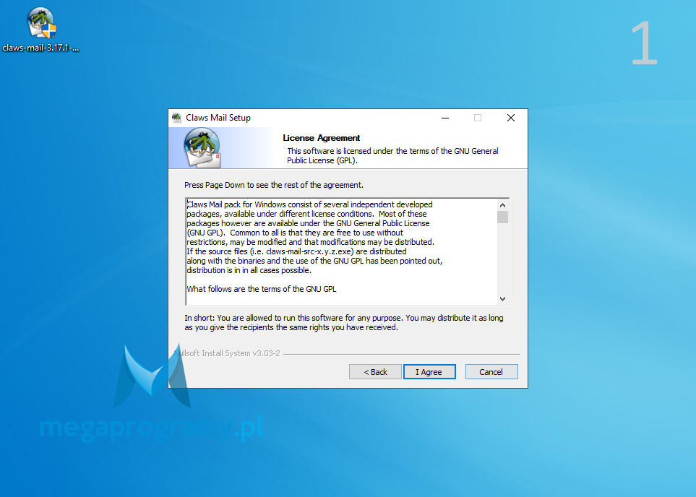
Task: Cancel the Claws Mail setup
Action: tap(491, 372)
